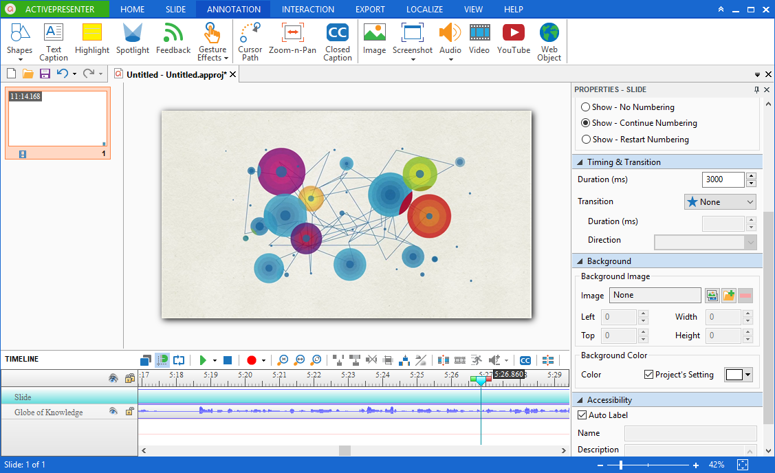The image size is (775, 473).
Task: Play the timeline preview
Action: 203,360
